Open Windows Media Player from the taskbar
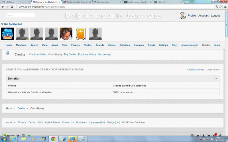The width and height of the screenshot is (228, 142). (x=33, y=139)
